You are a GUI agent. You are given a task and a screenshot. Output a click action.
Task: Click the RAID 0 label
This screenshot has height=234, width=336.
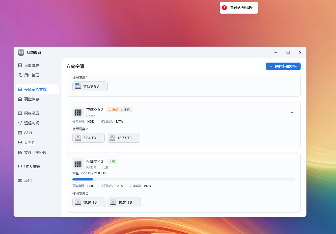[x=91, y=167]
